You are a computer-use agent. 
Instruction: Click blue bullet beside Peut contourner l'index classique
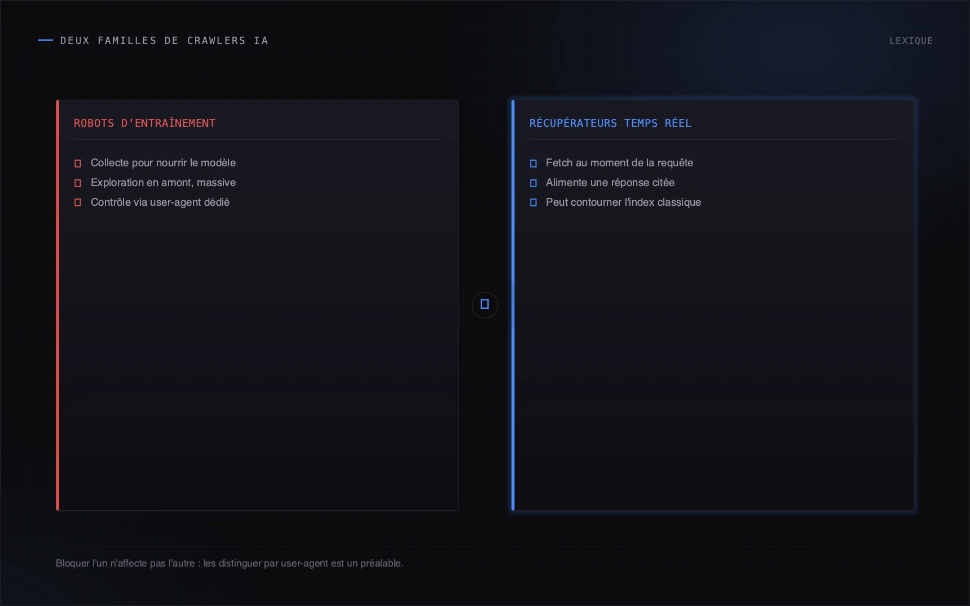click(533, 202)
